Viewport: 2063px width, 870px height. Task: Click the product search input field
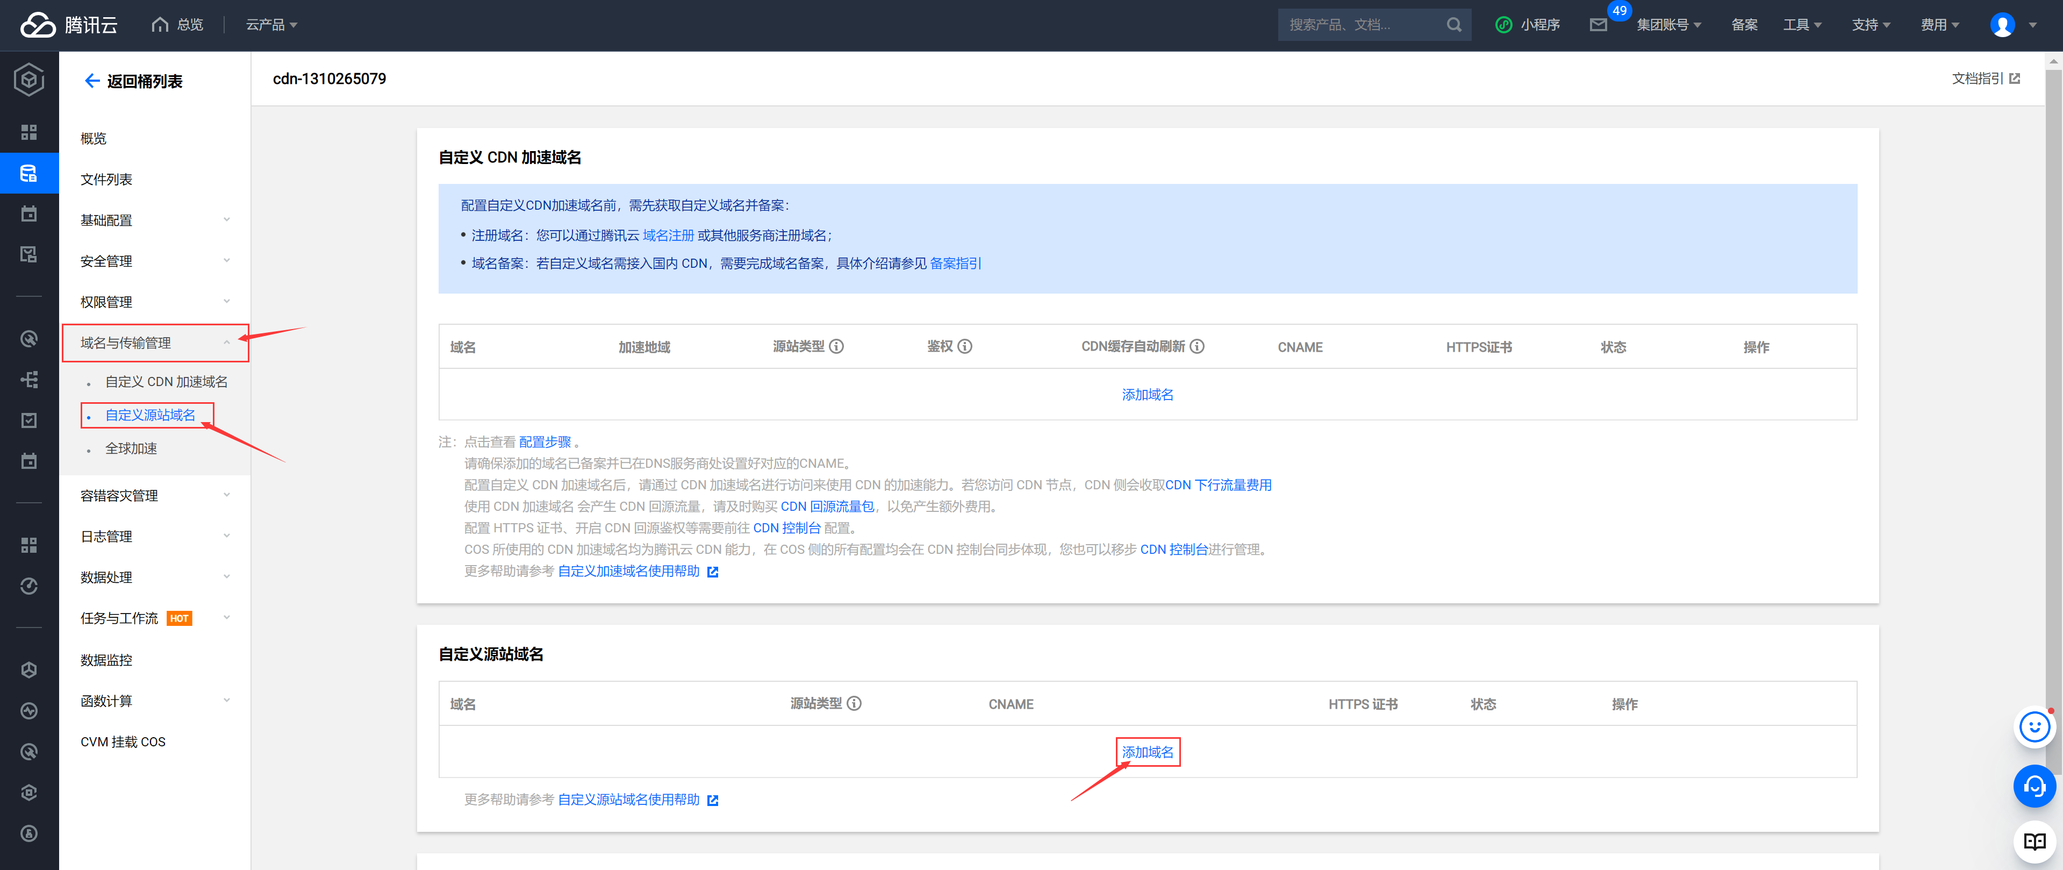coord(1362,25)
